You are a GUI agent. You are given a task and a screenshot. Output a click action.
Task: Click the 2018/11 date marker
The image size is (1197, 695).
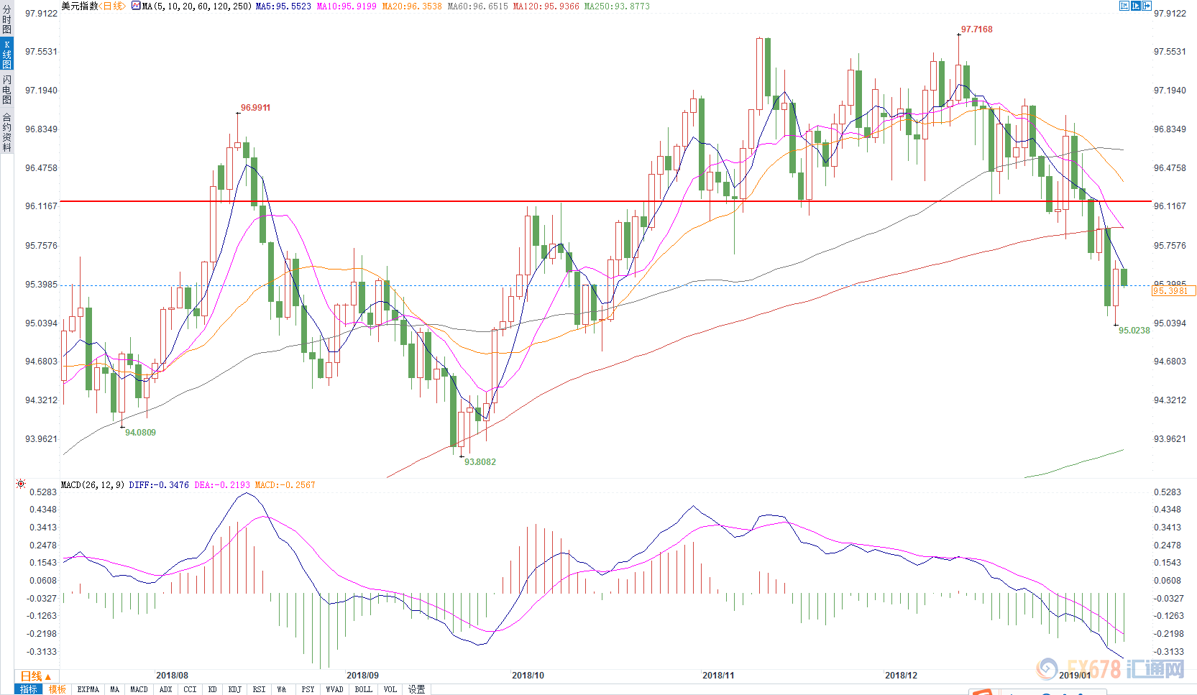coord(718,676)
